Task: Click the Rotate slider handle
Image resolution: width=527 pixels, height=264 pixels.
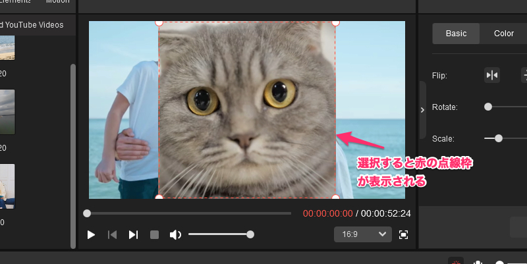Action: 488,107
